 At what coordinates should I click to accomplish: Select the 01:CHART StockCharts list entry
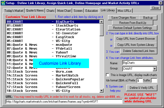[x=51, y=26]
